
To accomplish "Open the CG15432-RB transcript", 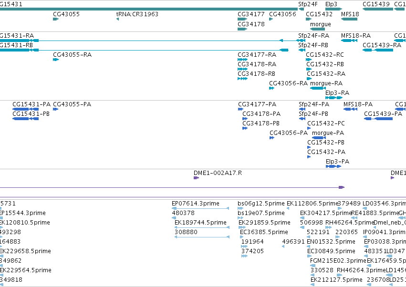I will pos(309,69).
